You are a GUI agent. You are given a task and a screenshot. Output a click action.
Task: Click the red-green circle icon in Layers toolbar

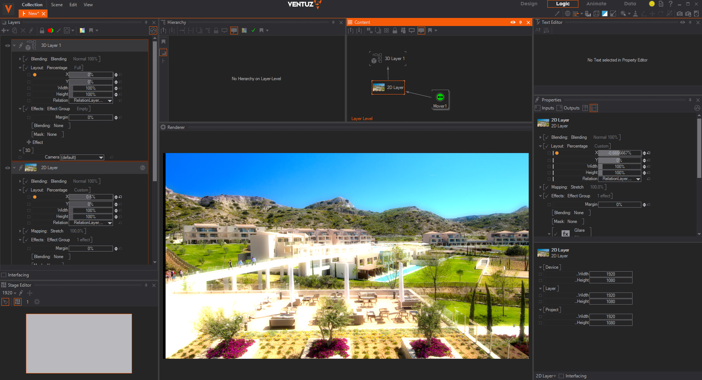pos(50,30)
